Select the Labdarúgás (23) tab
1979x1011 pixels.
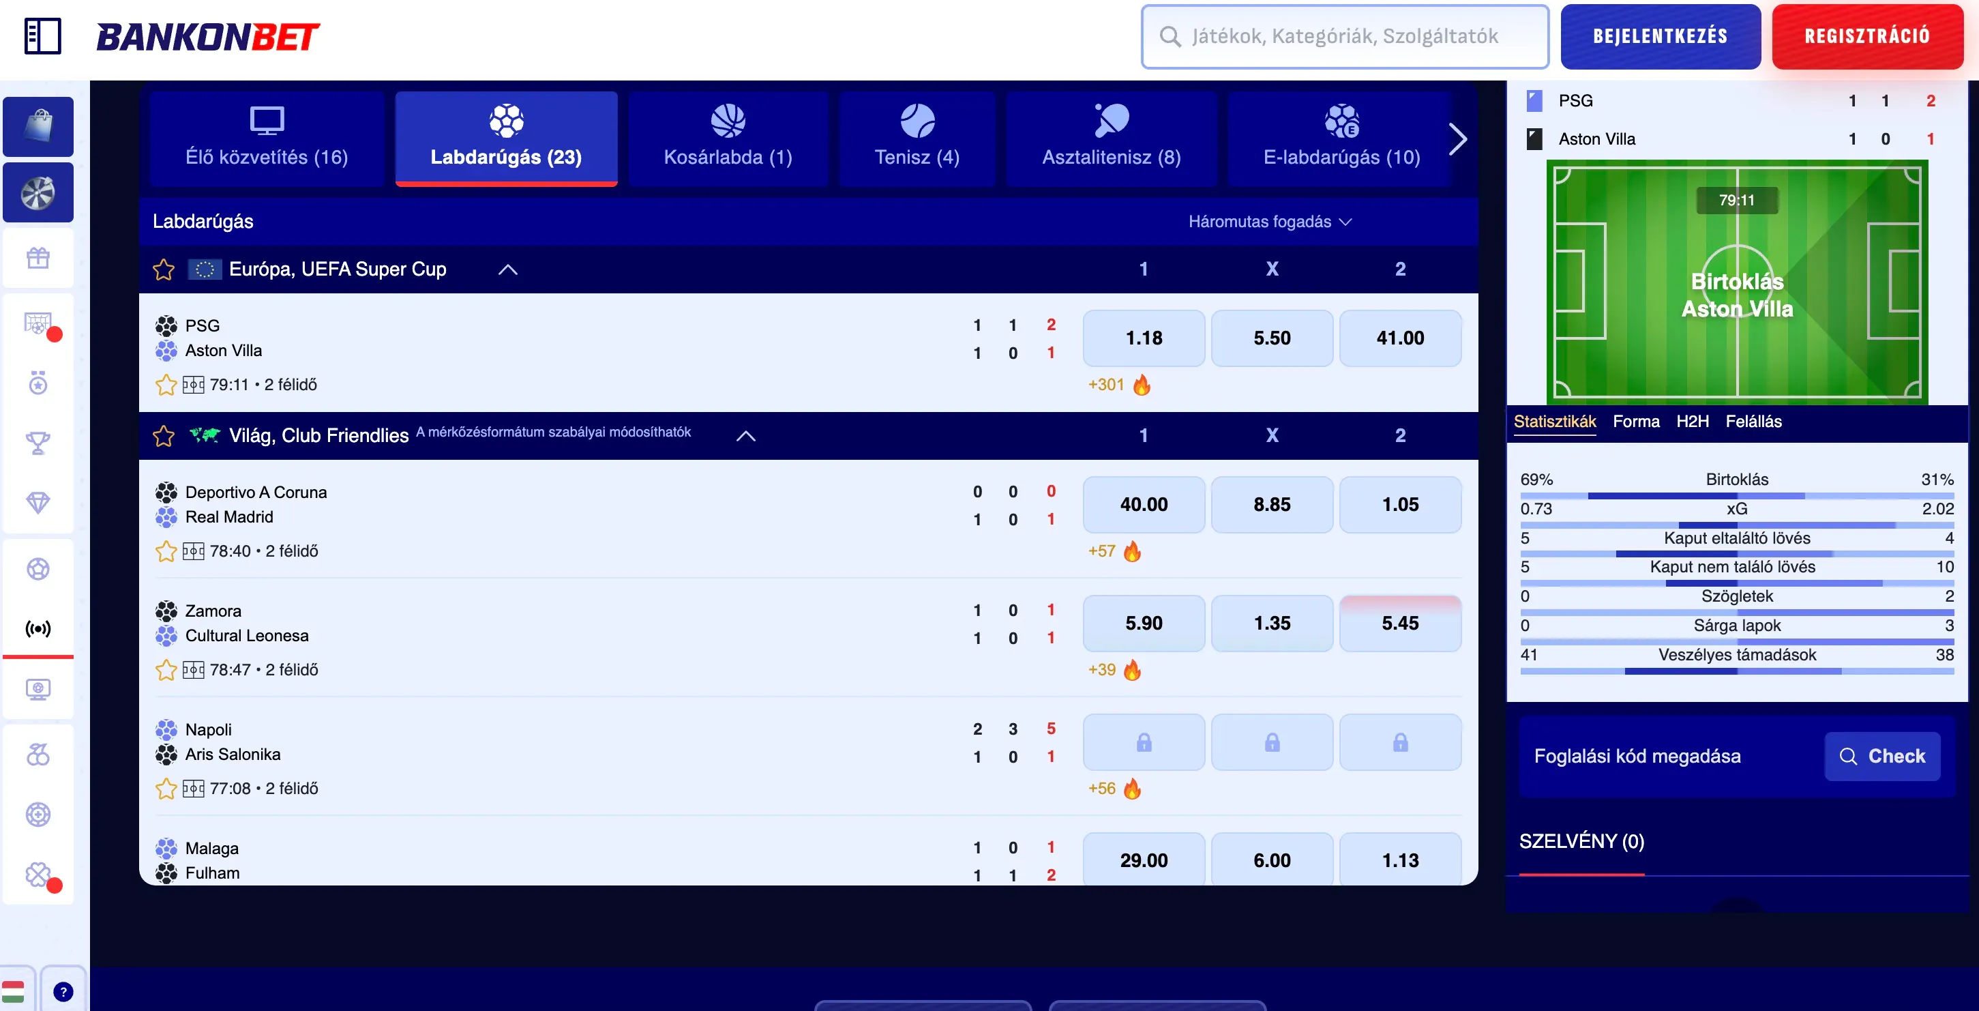point(506,139)
